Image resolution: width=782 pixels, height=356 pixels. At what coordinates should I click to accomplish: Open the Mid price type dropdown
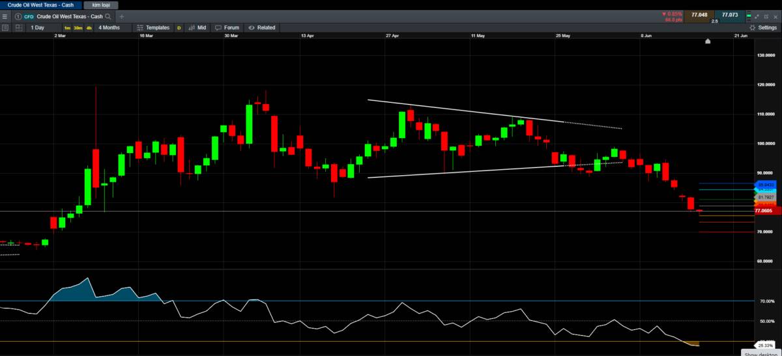click(197, 27)
